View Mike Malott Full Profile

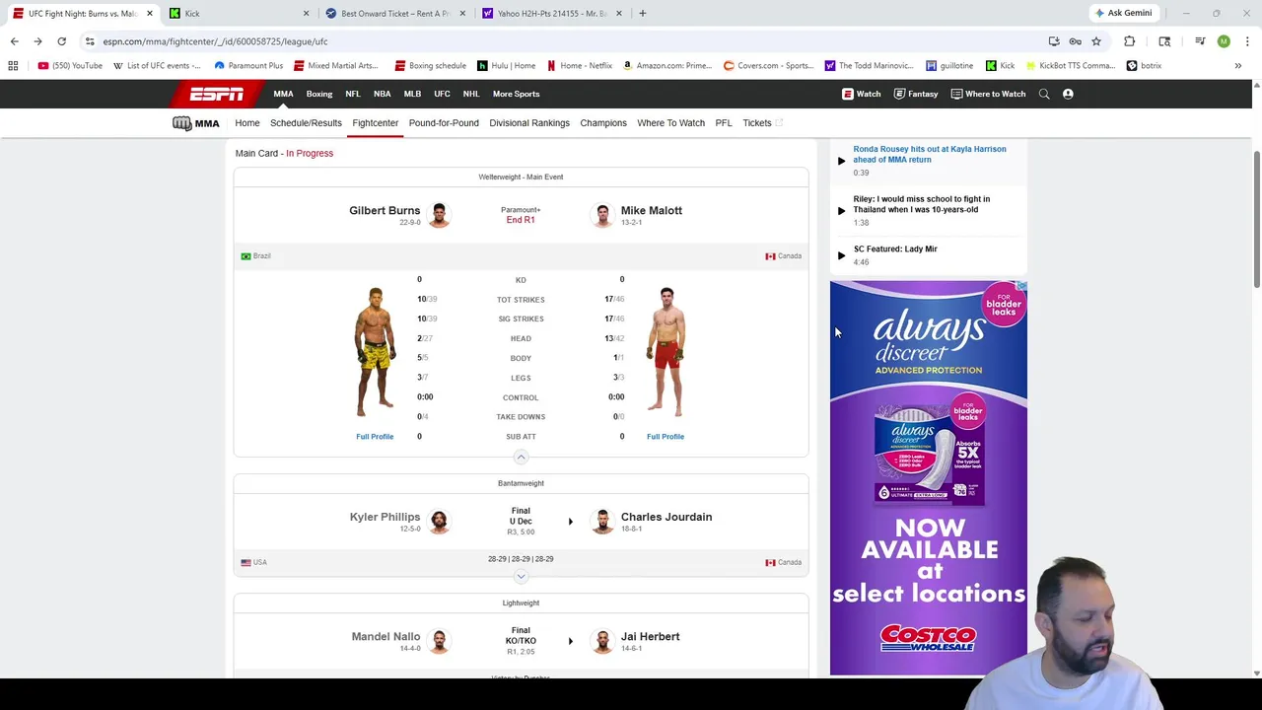pyautogui.click(x=666, y=437)
